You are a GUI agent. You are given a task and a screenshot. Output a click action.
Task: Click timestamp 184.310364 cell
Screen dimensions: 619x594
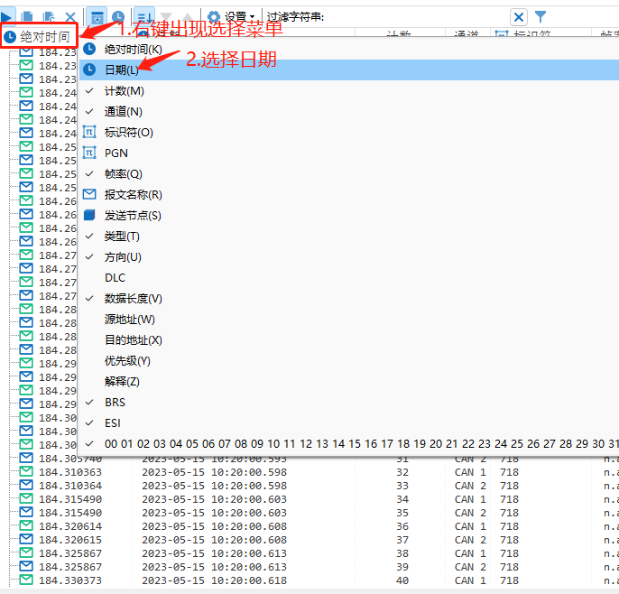click(x=70, y=486)
